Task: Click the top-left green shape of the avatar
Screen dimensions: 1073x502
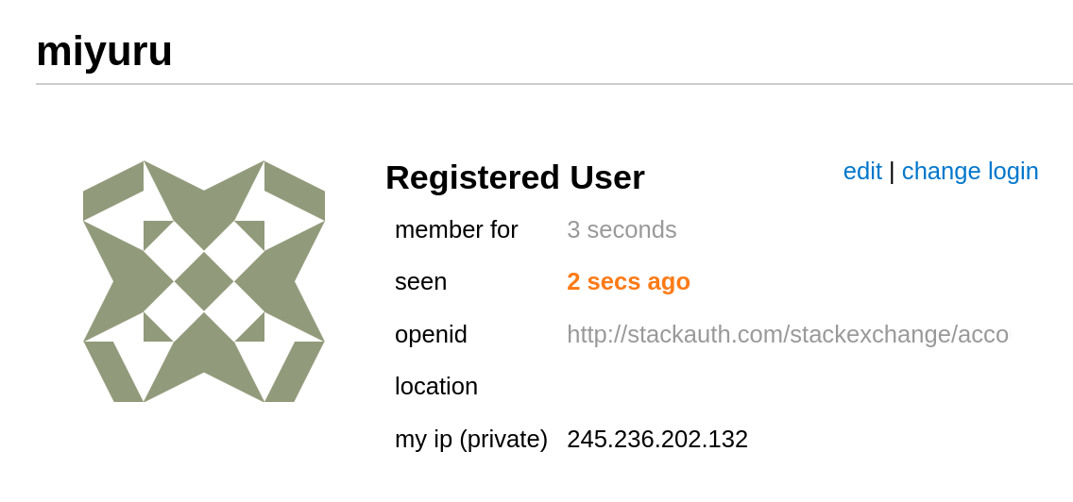Action: tap(112, 191)
